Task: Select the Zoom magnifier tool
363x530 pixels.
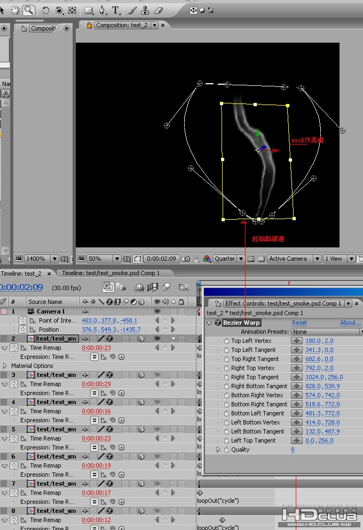Action: click(29, 11)
